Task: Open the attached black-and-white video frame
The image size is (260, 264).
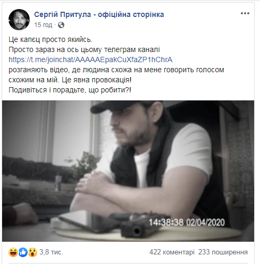Action: 128,171
